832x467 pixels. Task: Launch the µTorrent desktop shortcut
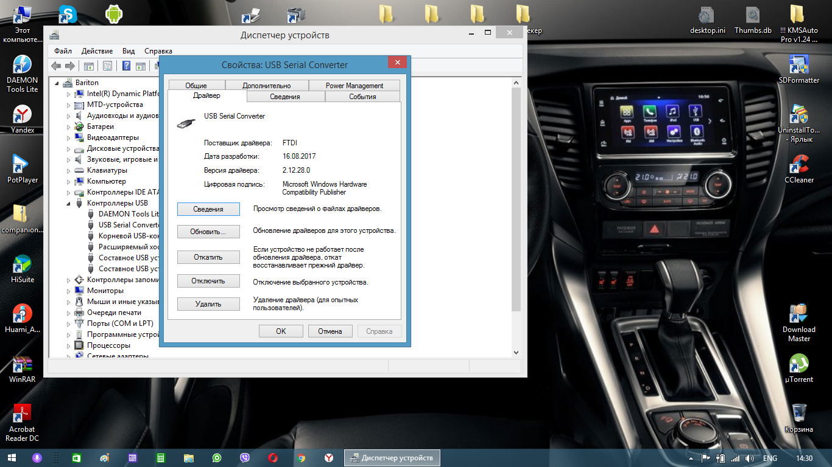[799, 367]
